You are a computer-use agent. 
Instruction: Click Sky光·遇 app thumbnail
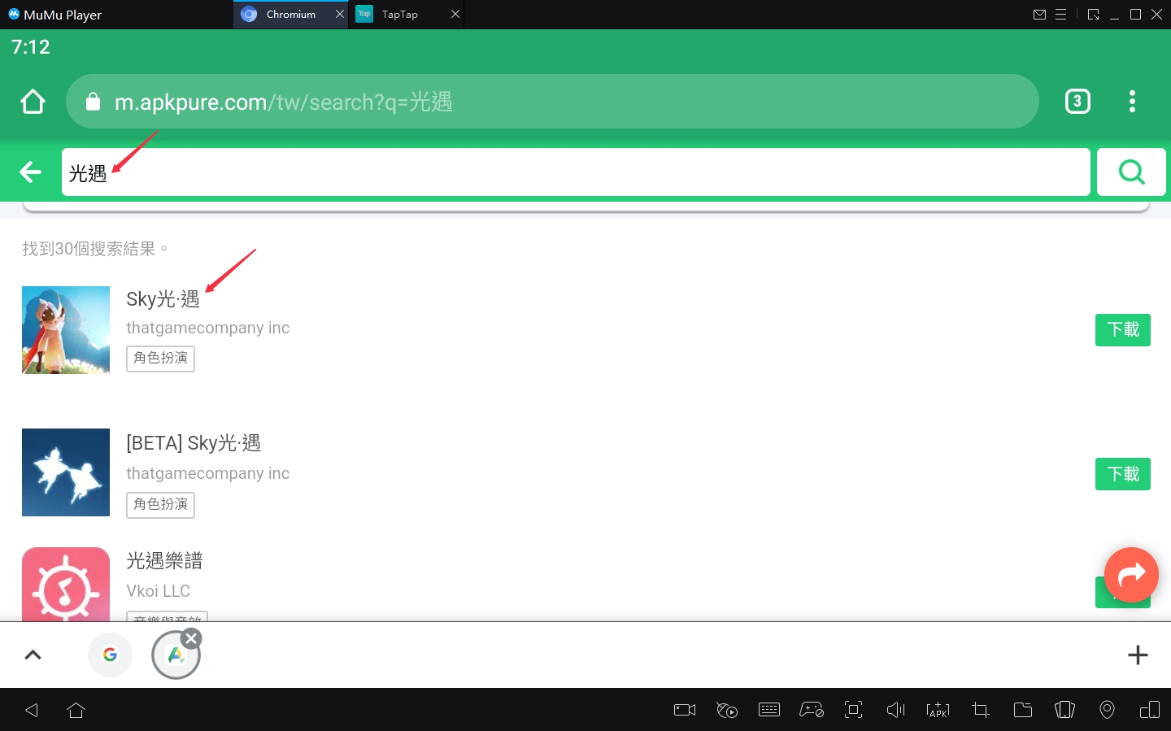click(66, 330)
